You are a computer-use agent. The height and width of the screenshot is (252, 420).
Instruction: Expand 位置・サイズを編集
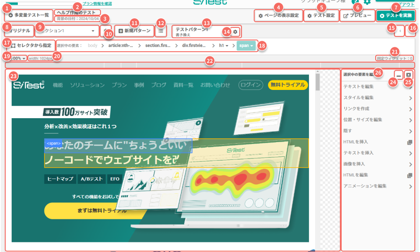[x=378, y=120]
